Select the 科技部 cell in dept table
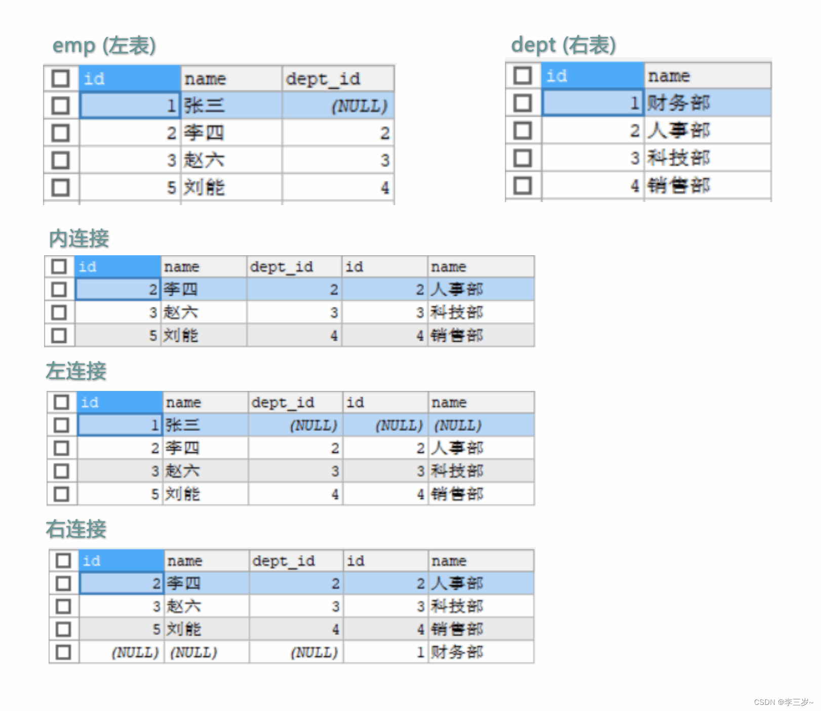The width and height of the screenshot is (821, 711). point(708,158)
